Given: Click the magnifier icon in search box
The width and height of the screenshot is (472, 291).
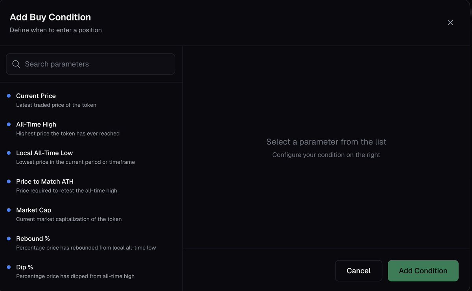Looking at the screenshot, I should coord(16,64).
